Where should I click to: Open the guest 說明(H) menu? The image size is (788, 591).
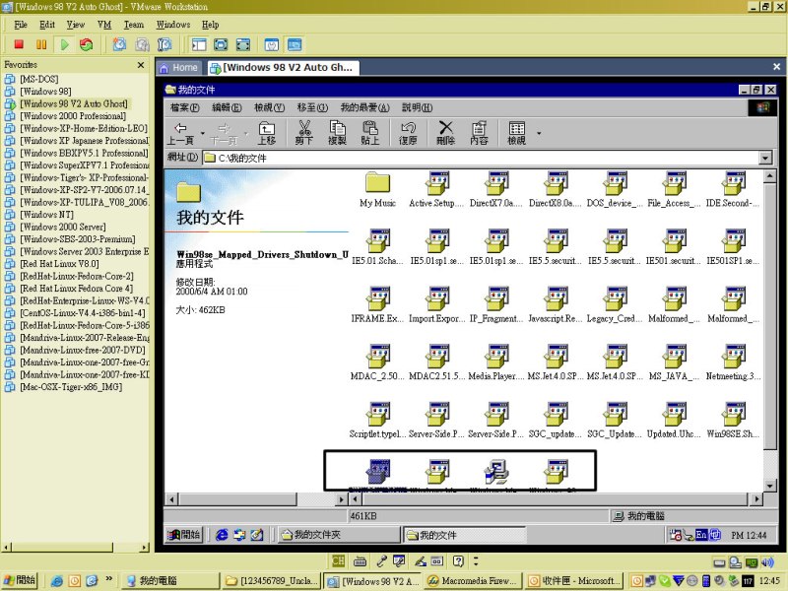click(417, 107)
